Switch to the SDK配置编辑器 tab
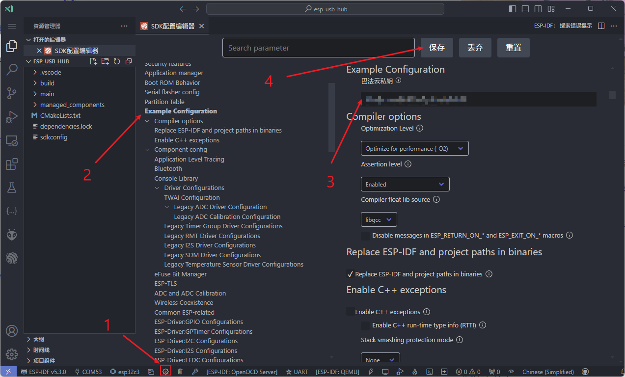Viewport: 625px width, 377px height. tap(172, 26)
